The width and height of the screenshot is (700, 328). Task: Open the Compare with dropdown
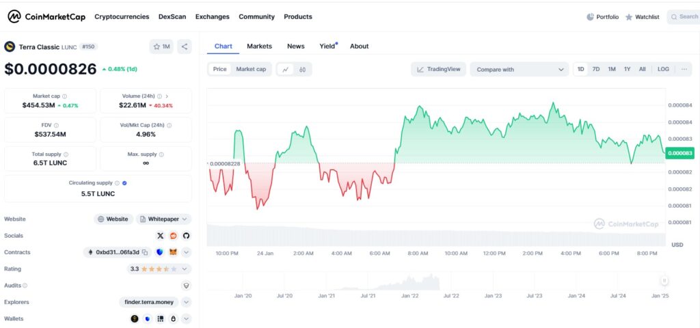(x=520, y=69)
